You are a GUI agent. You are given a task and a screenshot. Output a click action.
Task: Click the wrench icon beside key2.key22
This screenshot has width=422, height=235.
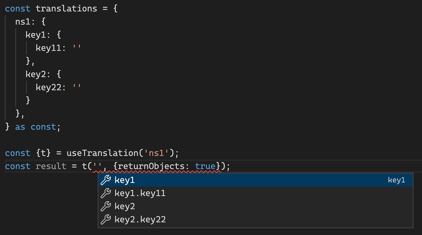[x=105, y=219]
